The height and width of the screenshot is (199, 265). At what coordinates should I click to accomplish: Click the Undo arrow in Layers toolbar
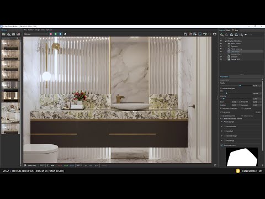(x=246, y=35)
